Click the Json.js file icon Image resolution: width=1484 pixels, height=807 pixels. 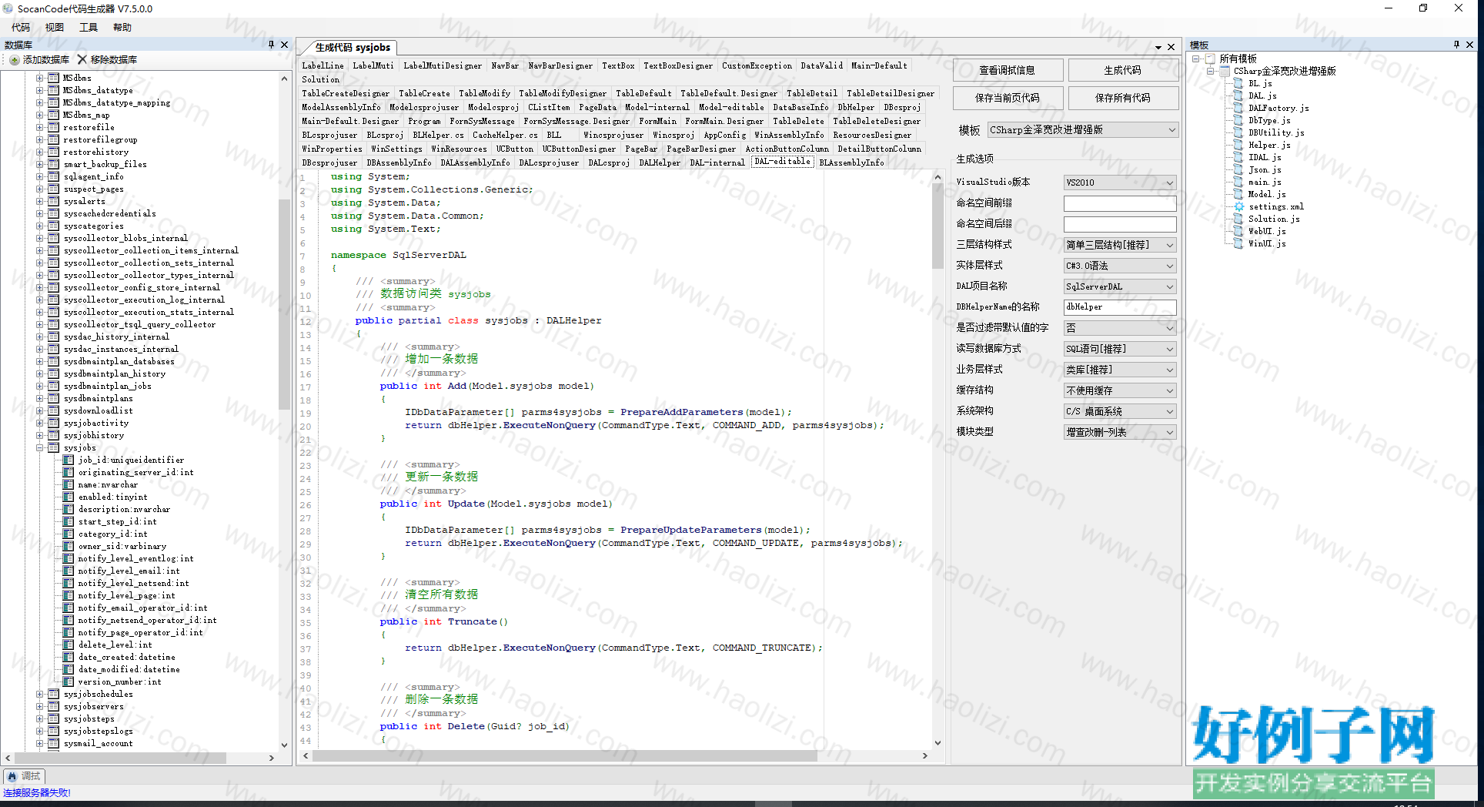pos(1238,169)
